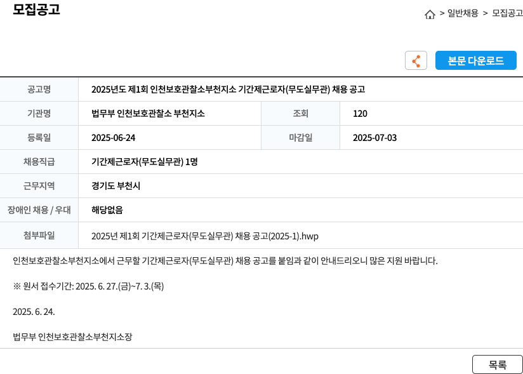Click the application period line 원서 접수기간

tap(88, 286)
